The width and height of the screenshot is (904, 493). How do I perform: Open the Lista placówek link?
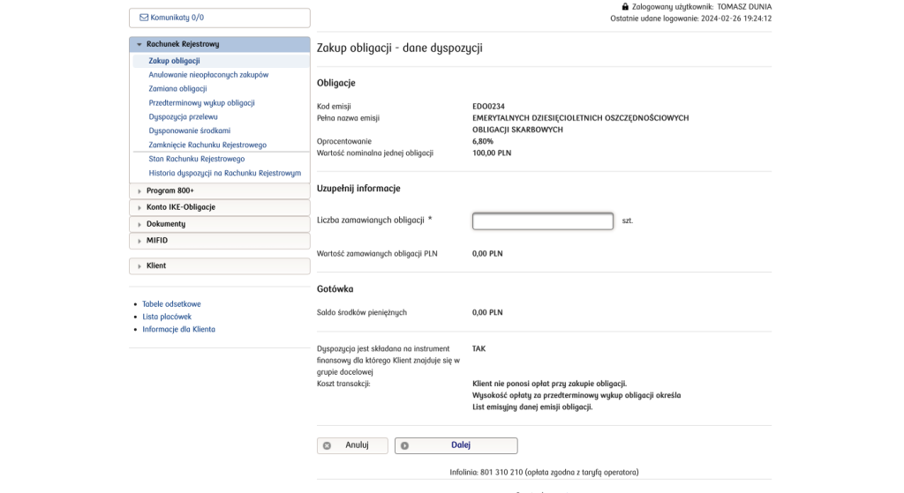167,317
